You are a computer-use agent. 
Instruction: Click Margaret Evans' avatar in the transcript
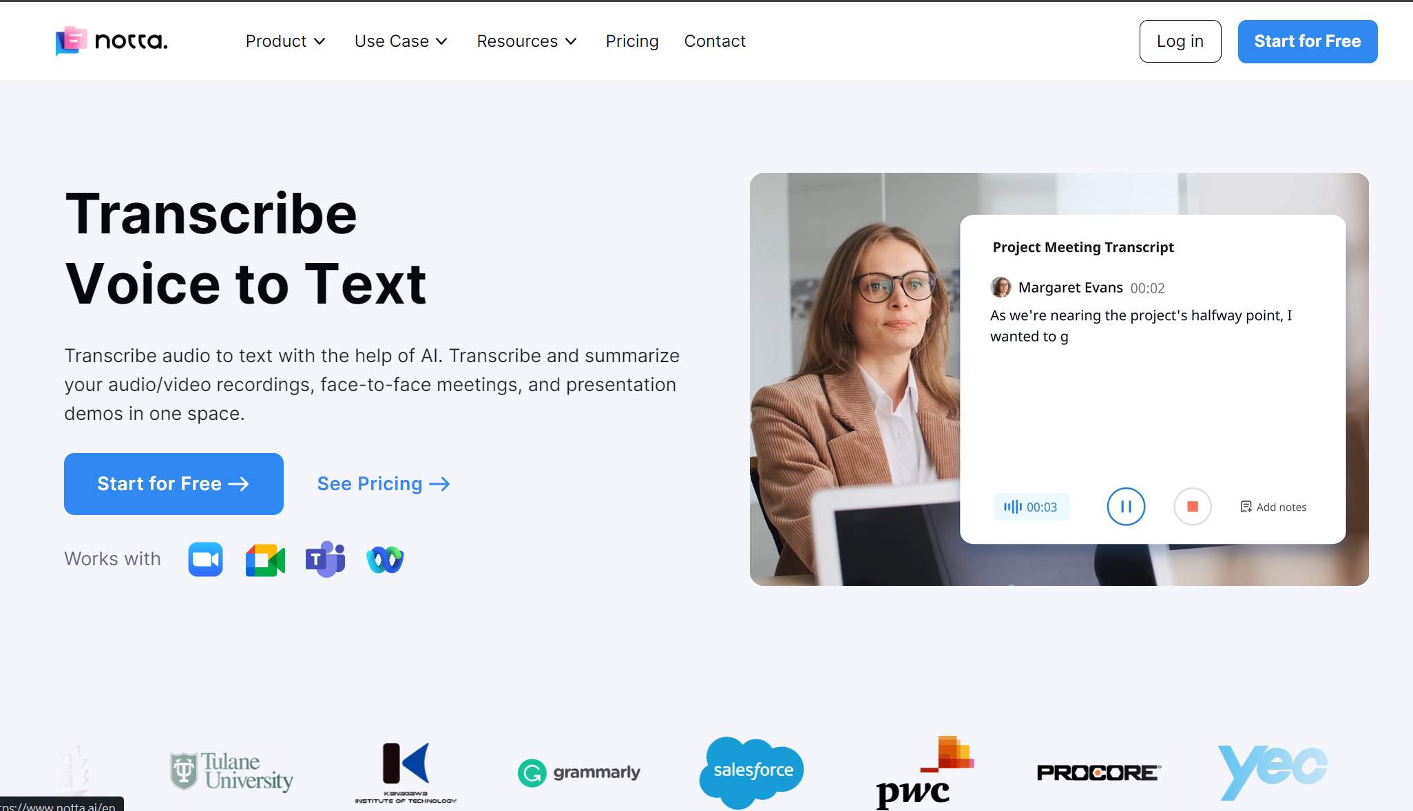click(x=1000, y=287)
